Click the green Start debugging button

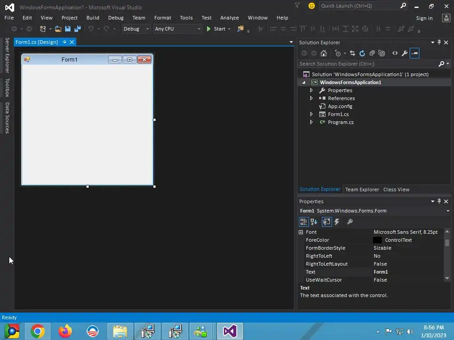point(216,29)
